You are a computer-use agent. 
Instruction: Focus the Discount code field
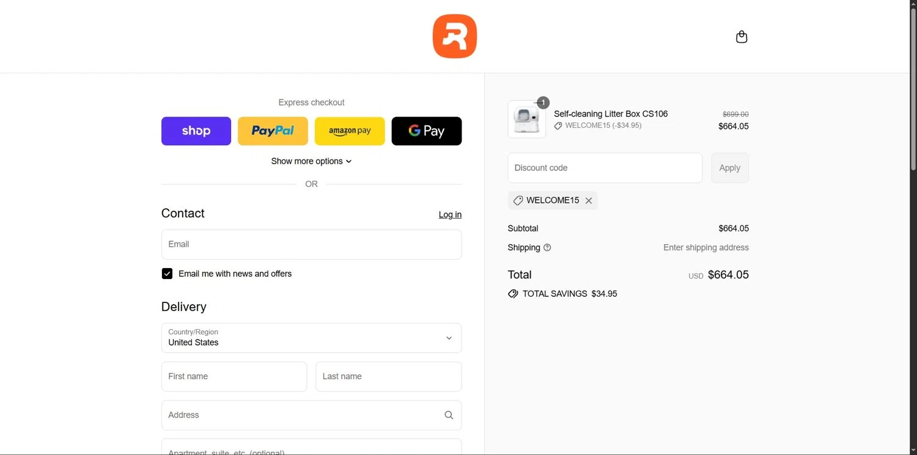(605, 168)
